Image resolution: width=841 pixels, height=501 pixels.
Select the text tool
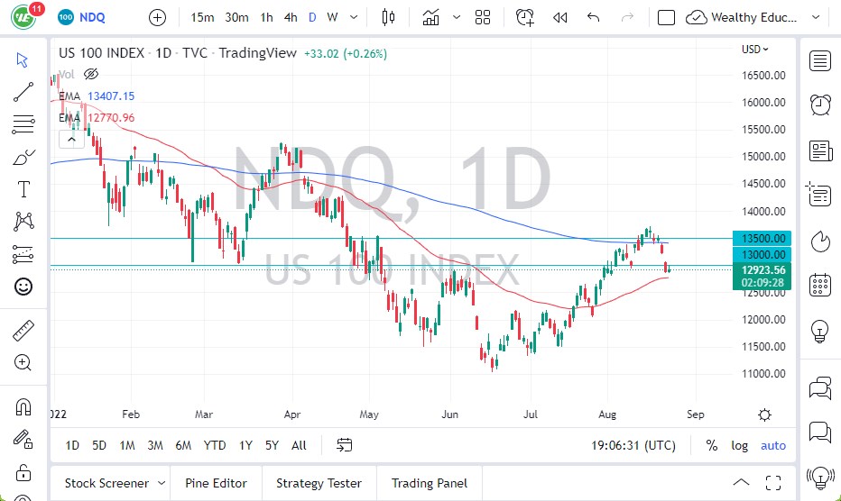tap(23, 189)
